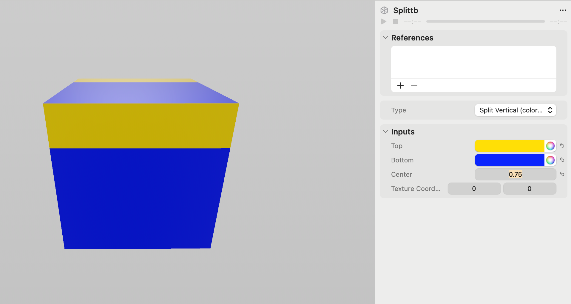Click the second Texture Coord input field
The image size is (571, 304).
pyautogui.click(x=530, y=189)
